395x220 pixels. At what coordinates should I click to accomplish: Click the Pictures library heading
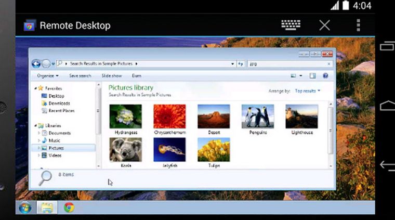(131, 88)
